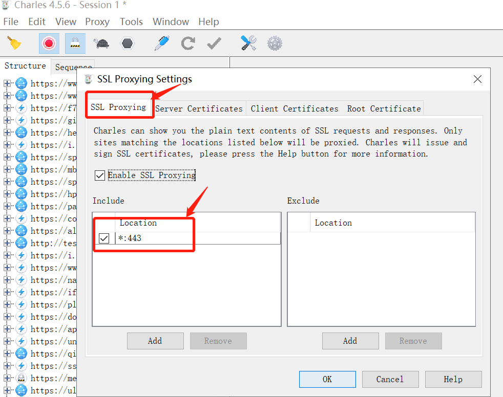The width and height of the screenshot is (503, 397).
Task: Expand the https://ss tree node
Action: click(7, 366)
